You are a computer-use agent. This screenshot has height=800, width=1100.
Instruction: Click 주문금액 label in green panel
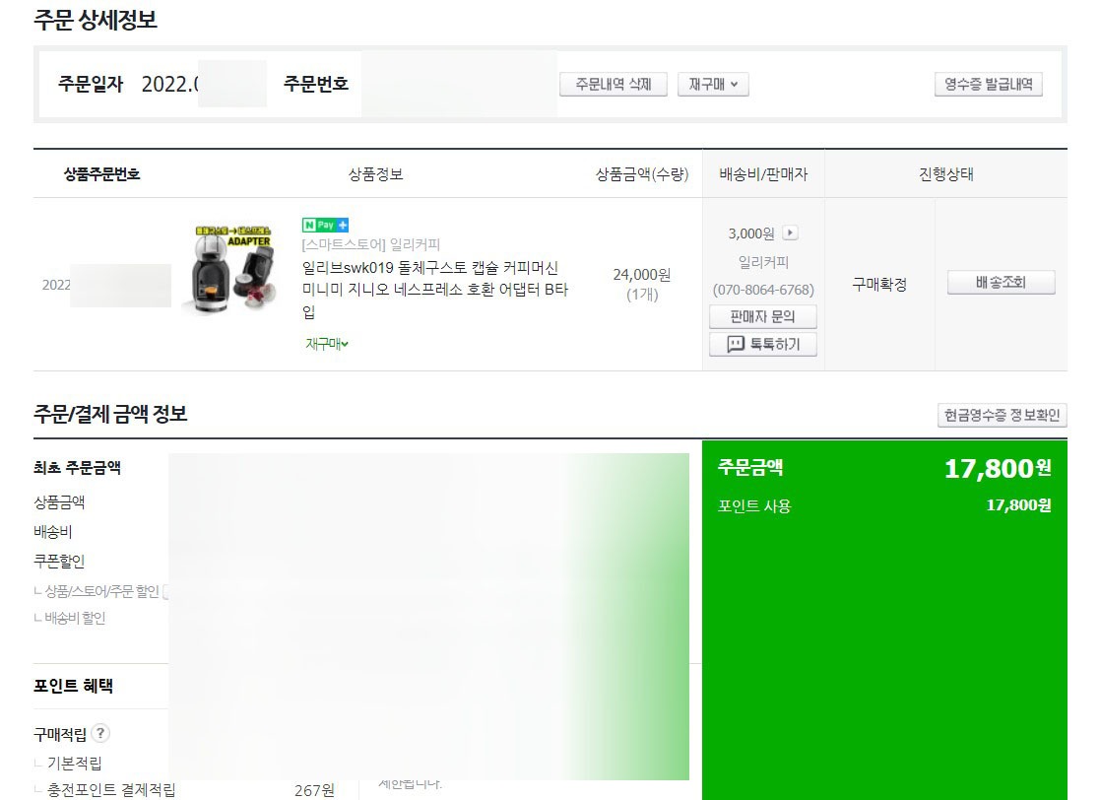[750, 467]
